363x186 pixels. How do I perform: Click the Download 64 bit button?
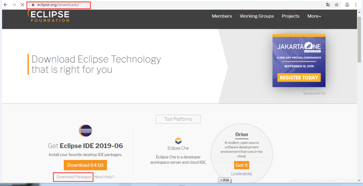[85, 165]
